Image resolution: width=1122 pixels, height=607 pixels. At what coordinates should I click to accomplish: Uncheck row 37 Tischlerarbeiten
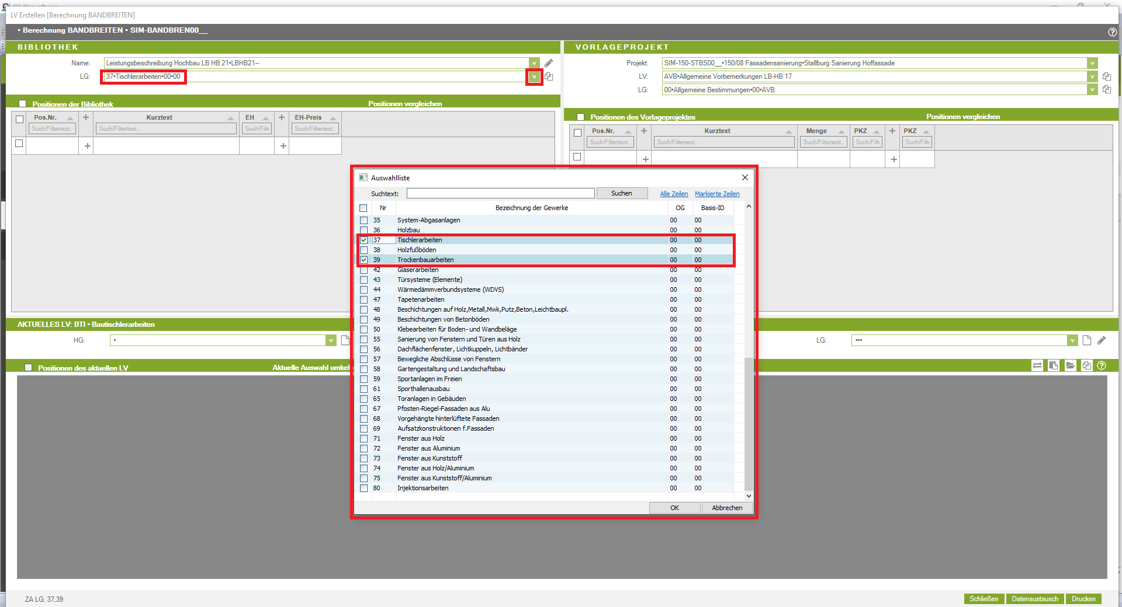coord(363,240)
